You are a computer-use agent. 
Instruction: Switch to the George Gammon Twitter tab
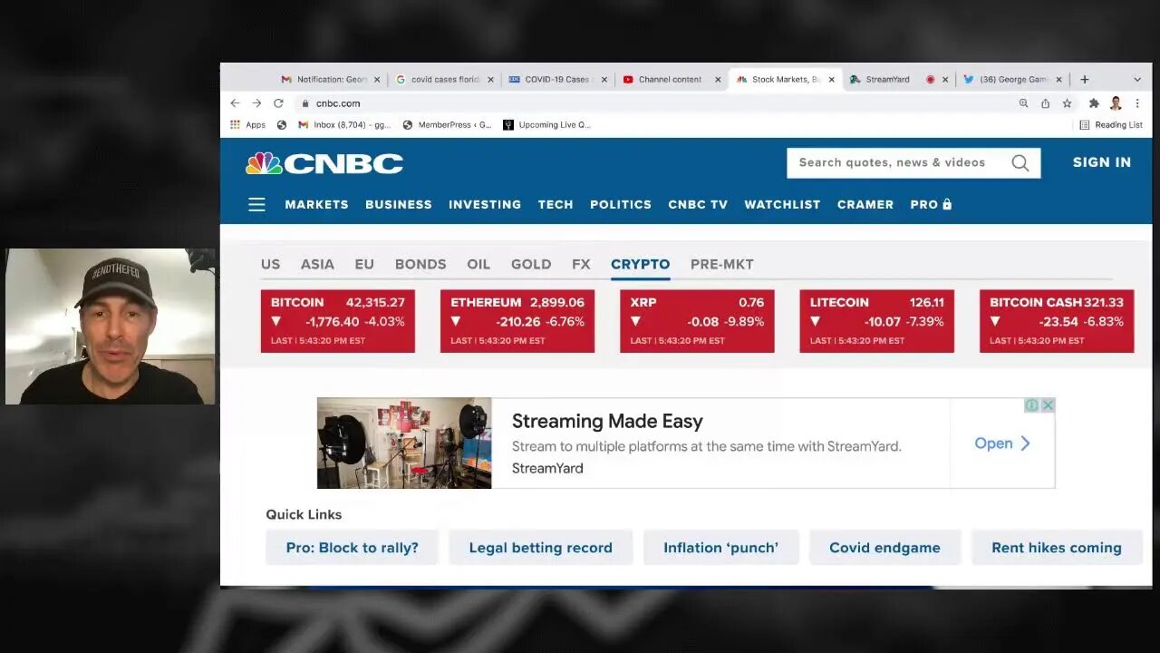coord(1012,80)
